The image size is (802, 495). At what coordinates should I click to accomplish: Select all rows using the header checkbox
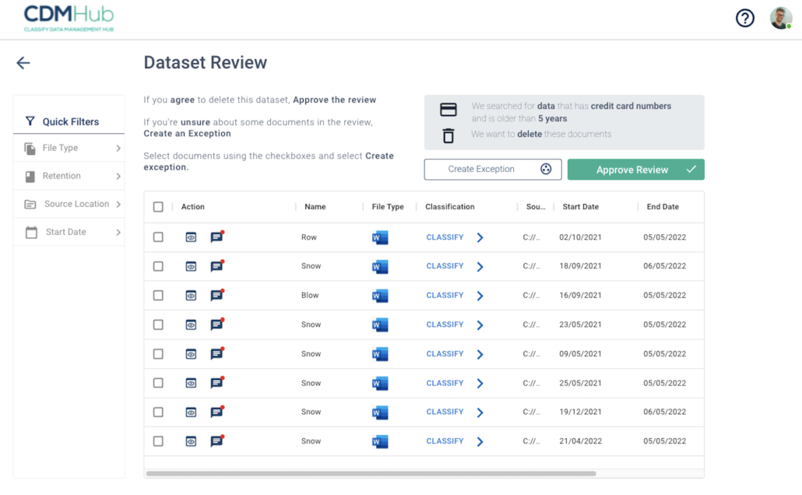pos(158,206)
